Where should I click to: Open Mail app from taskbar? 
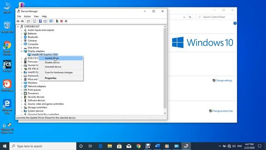tap(129, 146)
